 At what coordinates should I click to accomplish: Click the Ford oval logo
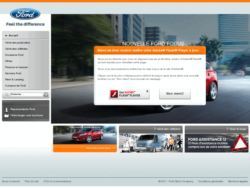(25, 14)
